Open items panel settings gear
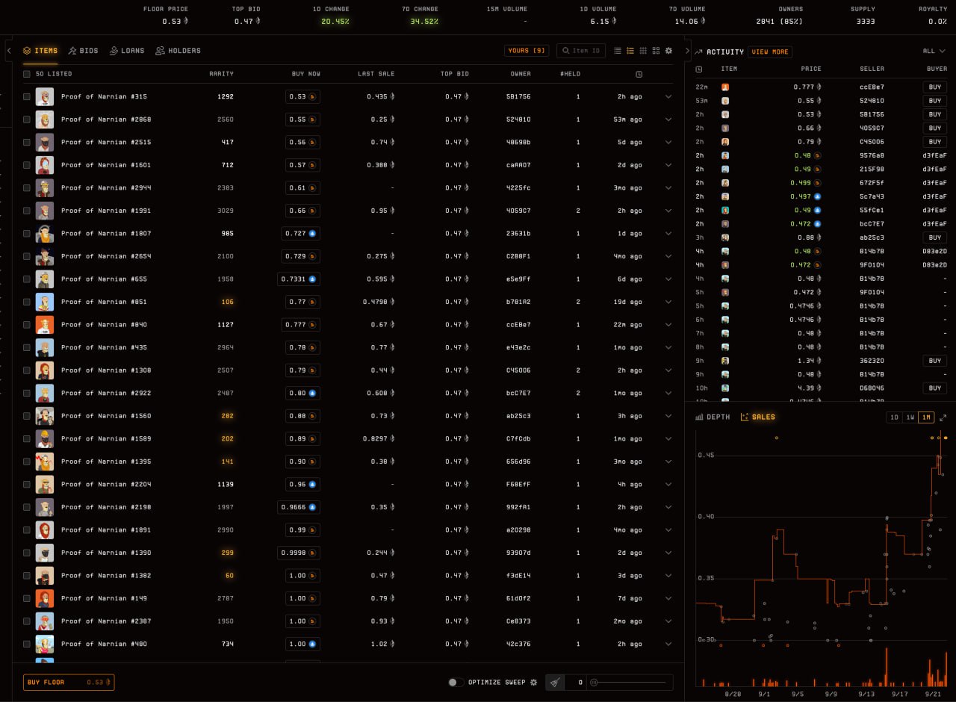 [668, 51]
